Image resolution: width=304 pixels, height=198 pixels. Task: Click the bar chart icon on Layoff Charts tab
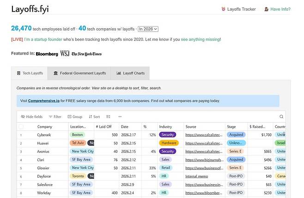[x=118, y=73]
